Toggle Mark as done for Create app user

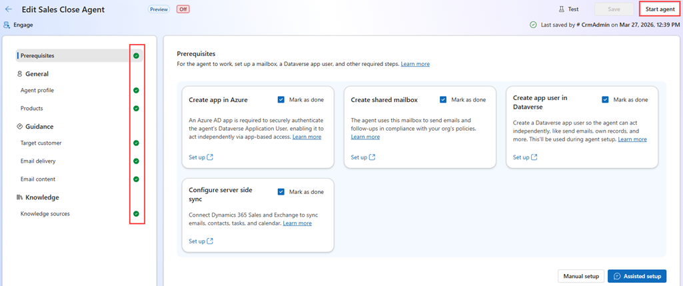coord(605,99)
